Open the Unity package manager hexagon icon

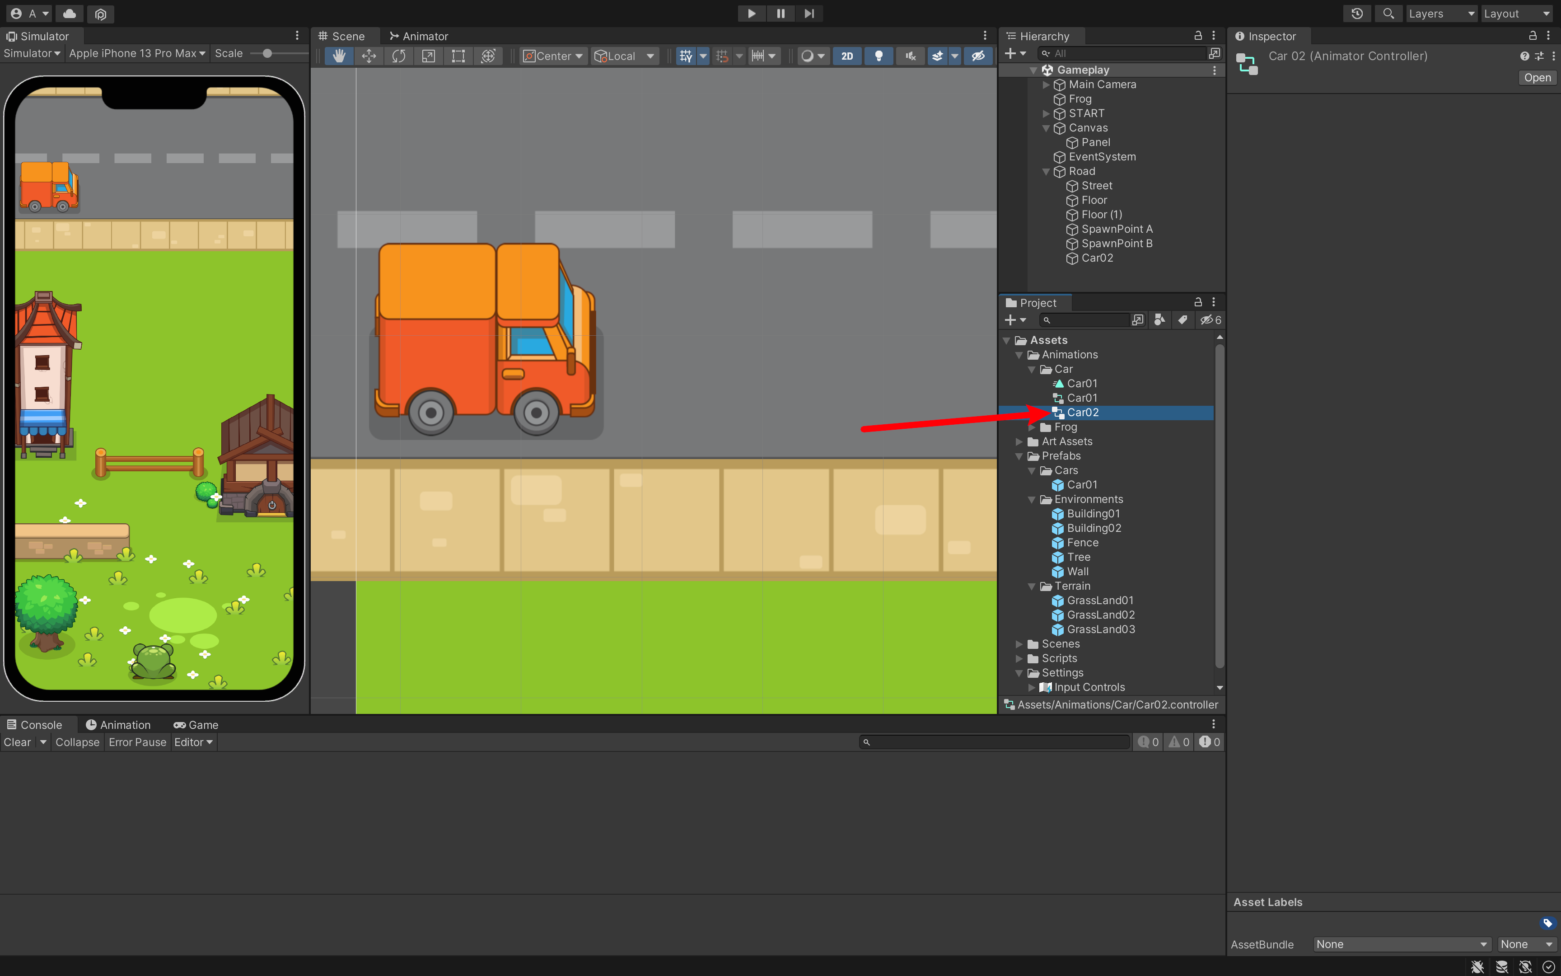pos(101,14)
